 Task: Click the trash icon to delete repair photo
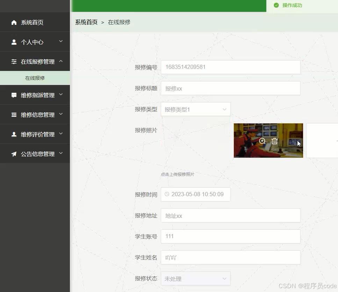coord(274,141)
